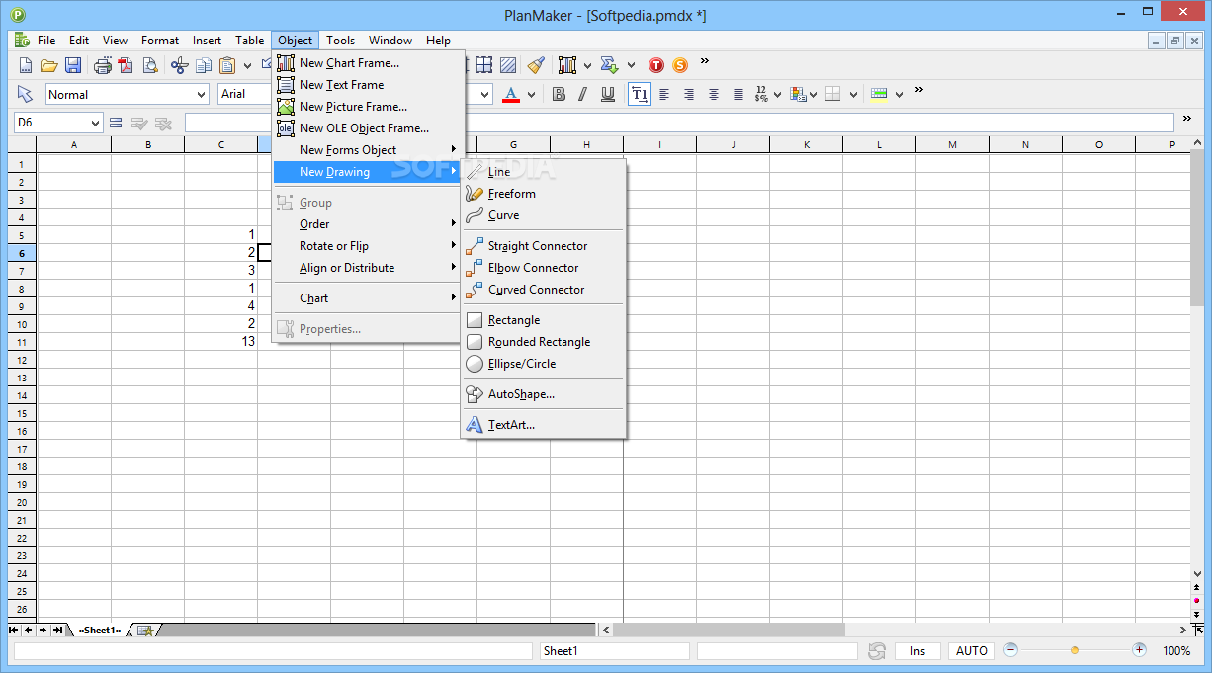
Task: Click the cell shading hatched icon
Action: click(508, 65)
